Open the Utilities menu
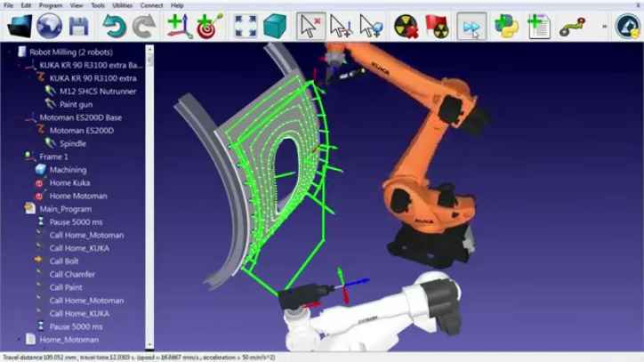This screenshot has height=362, width=644. tap(122, 5)
